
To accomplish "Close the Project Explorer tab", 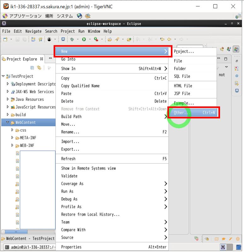I will point(42,59).
